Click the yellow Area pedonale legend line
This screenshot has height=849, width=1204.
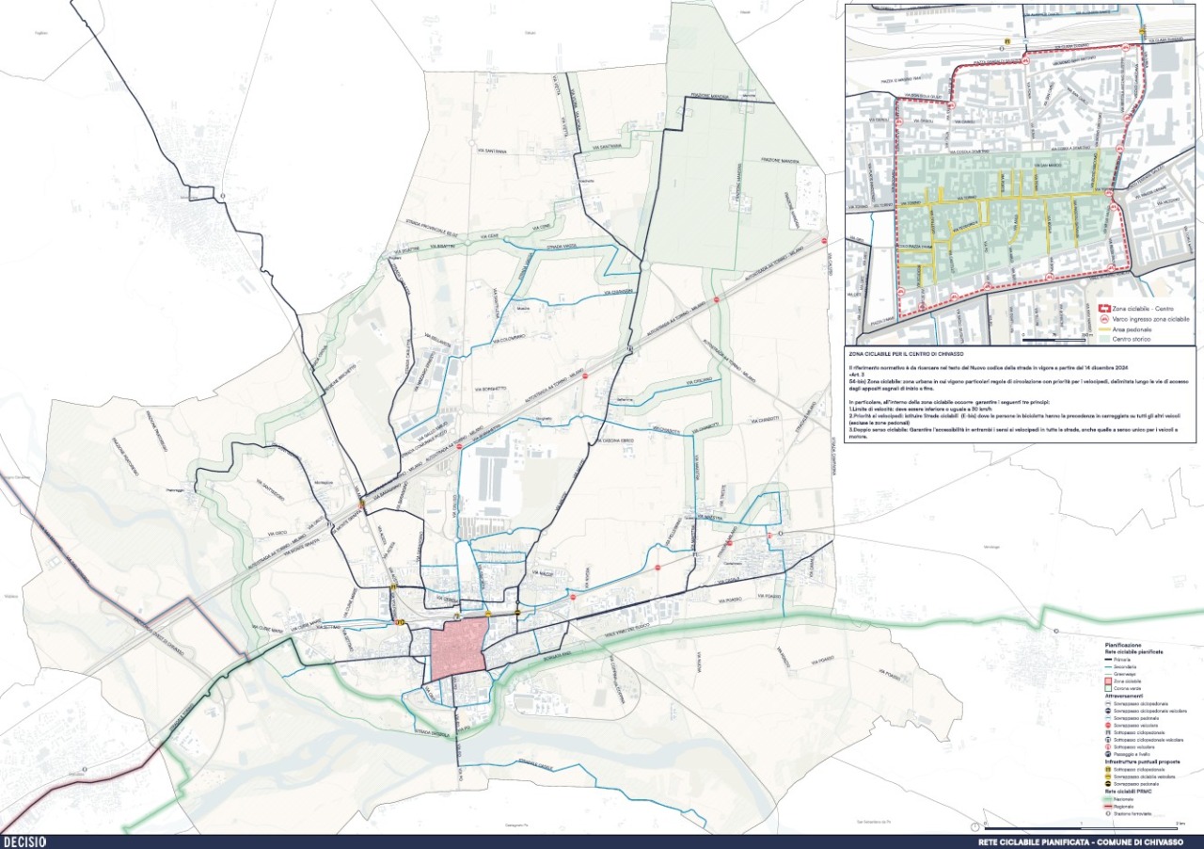pos(1104,329)
